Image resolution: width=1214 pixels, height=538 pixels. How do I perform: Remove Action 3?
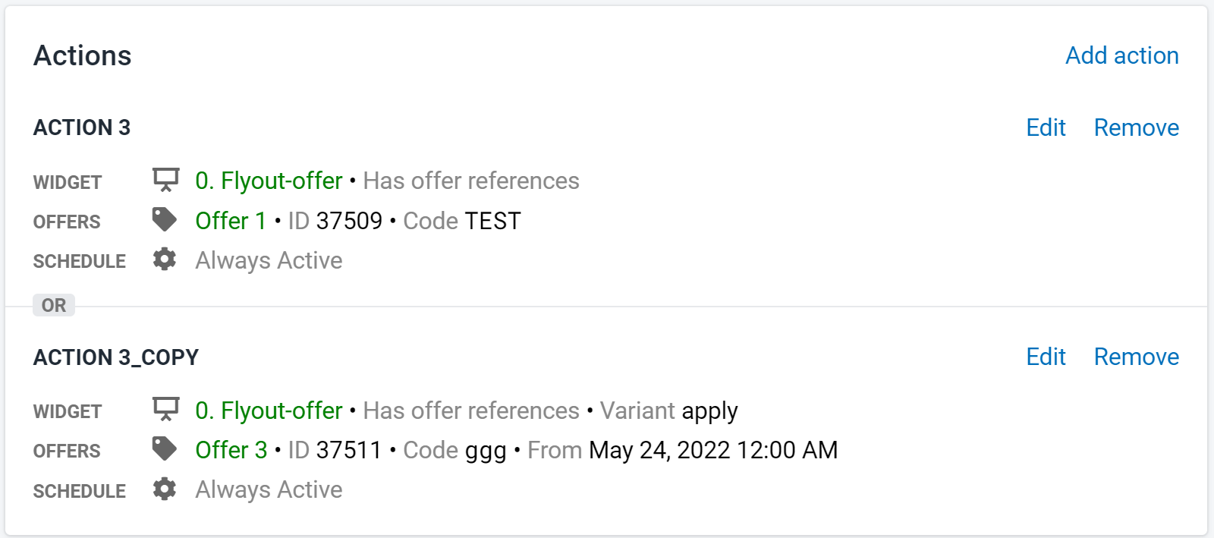(1136, 127)
